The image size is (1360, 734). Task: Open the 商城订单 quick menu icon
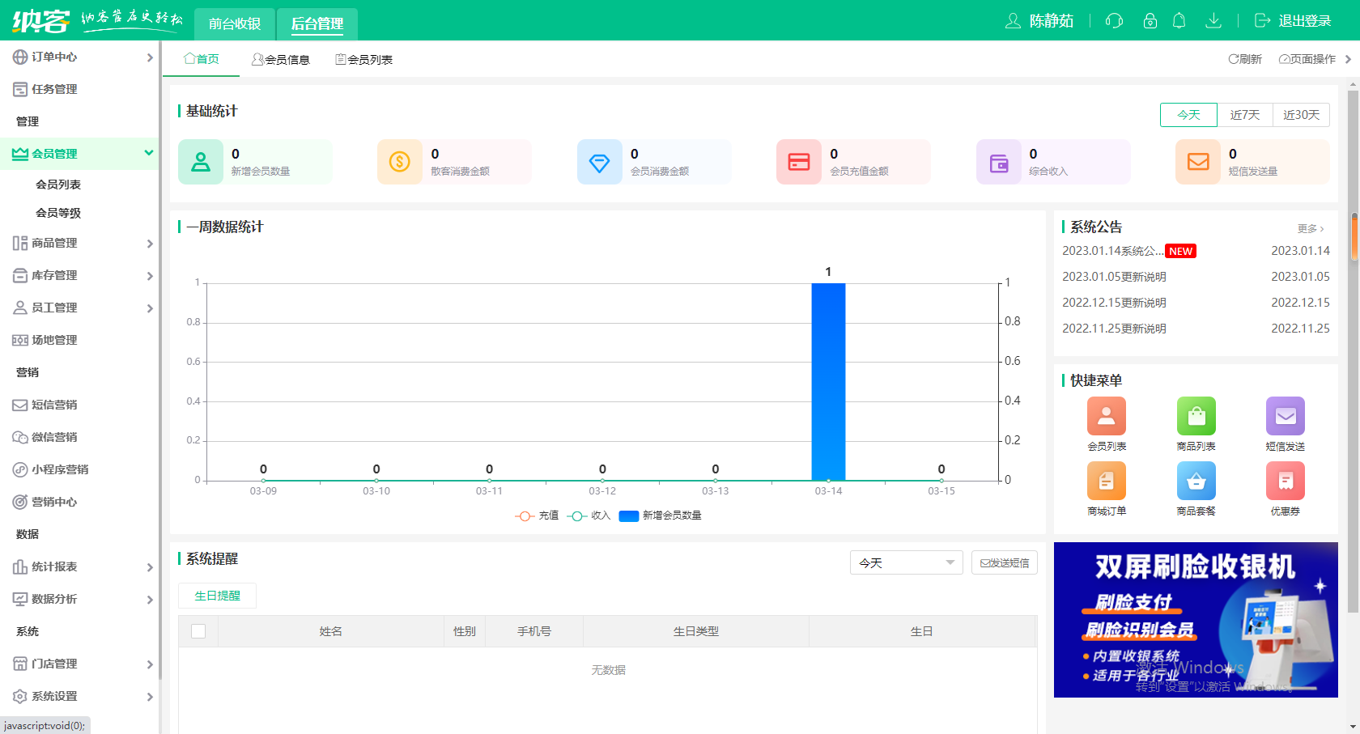(x=1106, y=482)
